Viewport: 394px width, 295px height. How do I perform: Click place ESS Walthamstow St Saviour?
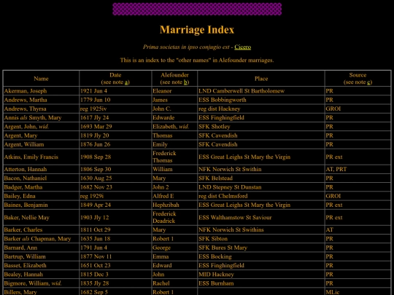[235, 218]
